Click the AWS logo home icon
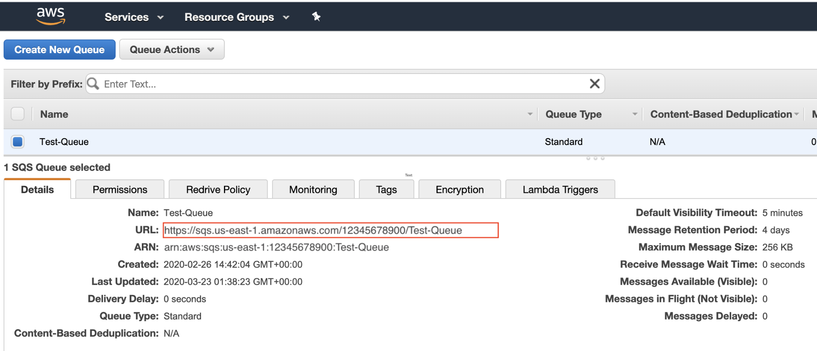 pos(51,16)
